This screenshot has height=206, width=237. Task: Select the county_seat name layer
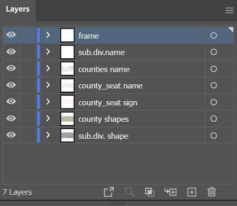click(x=111, y=86)
